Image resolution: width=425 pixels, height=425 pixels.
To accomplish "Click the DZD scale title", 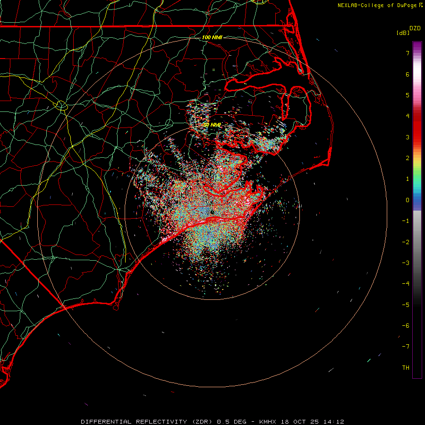I will (x=415, y=28).
